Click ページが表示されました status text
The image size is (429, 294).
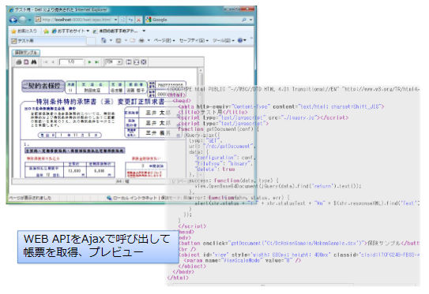(x=30, y=198)
